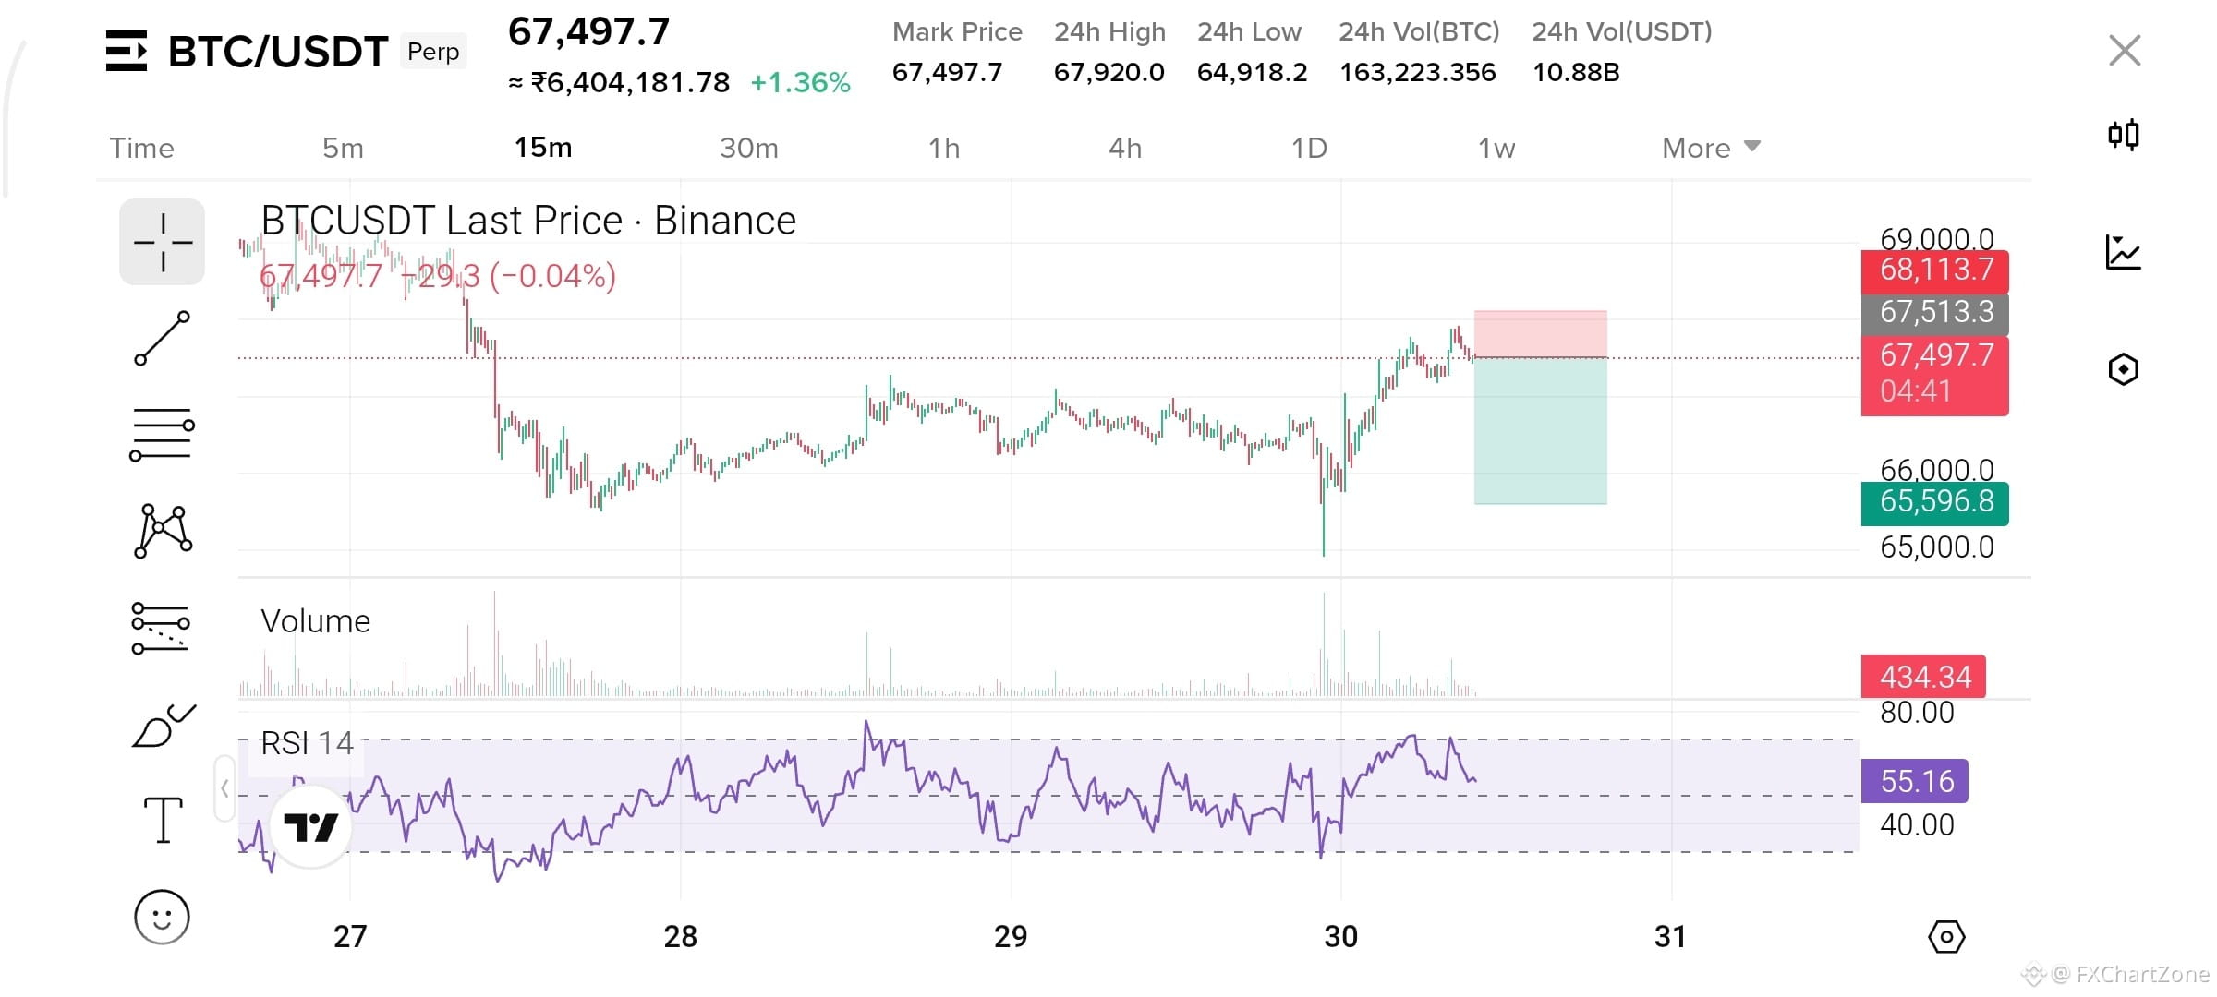Click the 434.34 volume value label

pyautogui.click(x=1923, y=677)
